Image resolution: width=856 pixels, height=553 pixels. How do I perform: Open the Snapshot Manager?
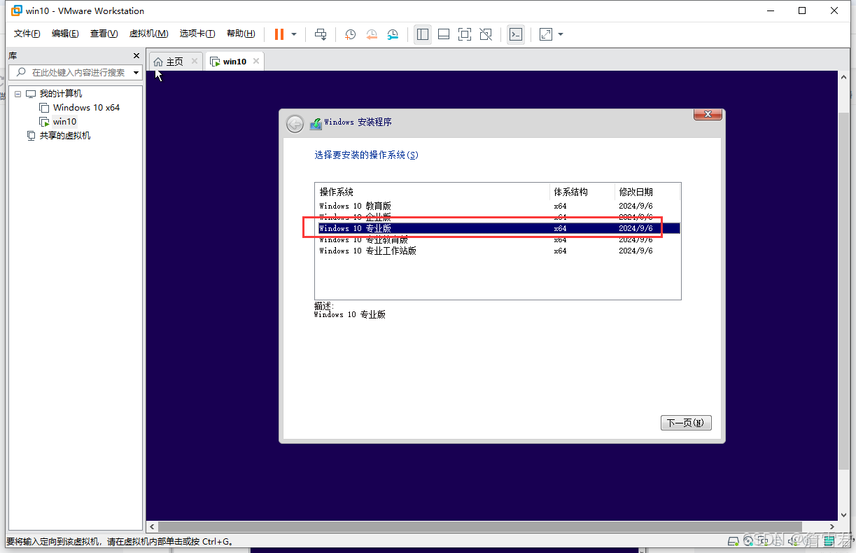393,34
